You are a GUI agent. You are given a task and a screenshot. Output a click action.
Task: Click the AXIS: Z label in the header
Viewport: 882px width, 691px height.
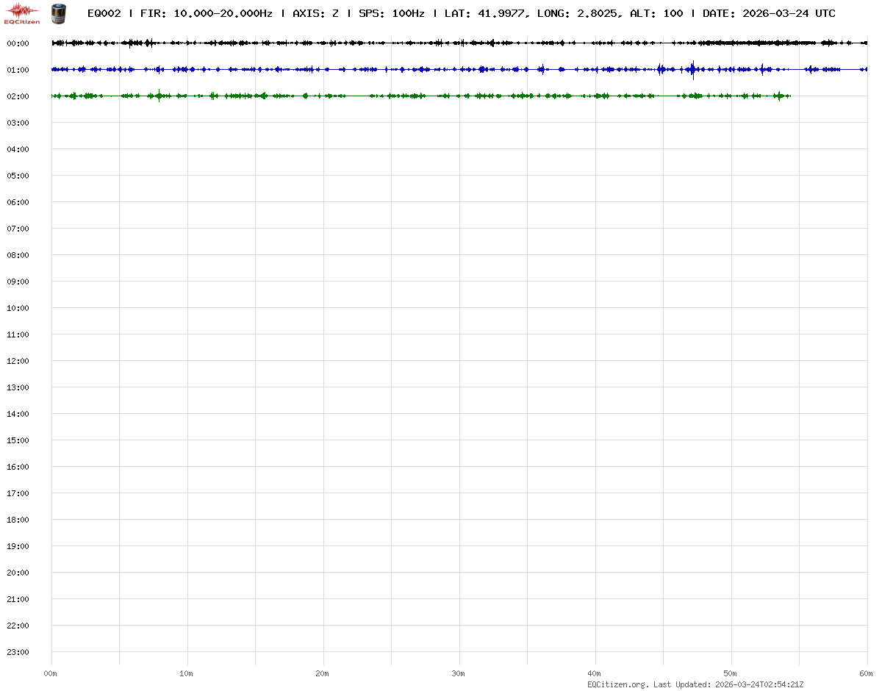click(315, 13)
